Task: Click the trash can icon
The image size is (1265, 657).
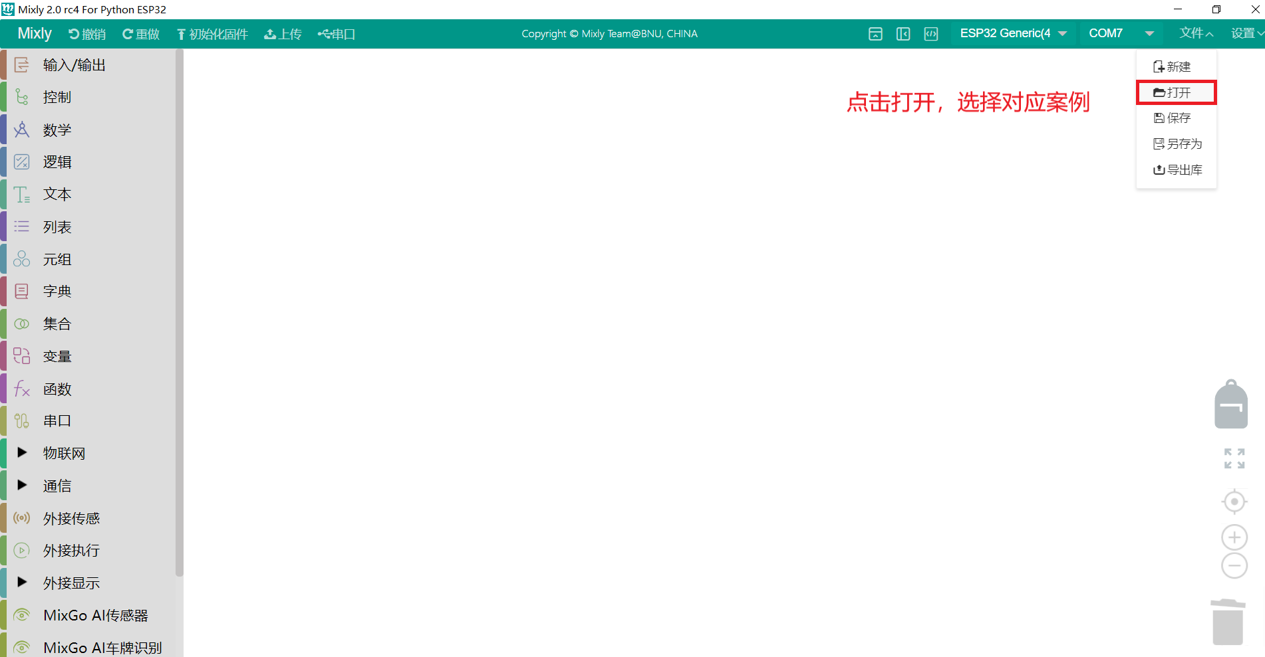Action: [1228, 622]
